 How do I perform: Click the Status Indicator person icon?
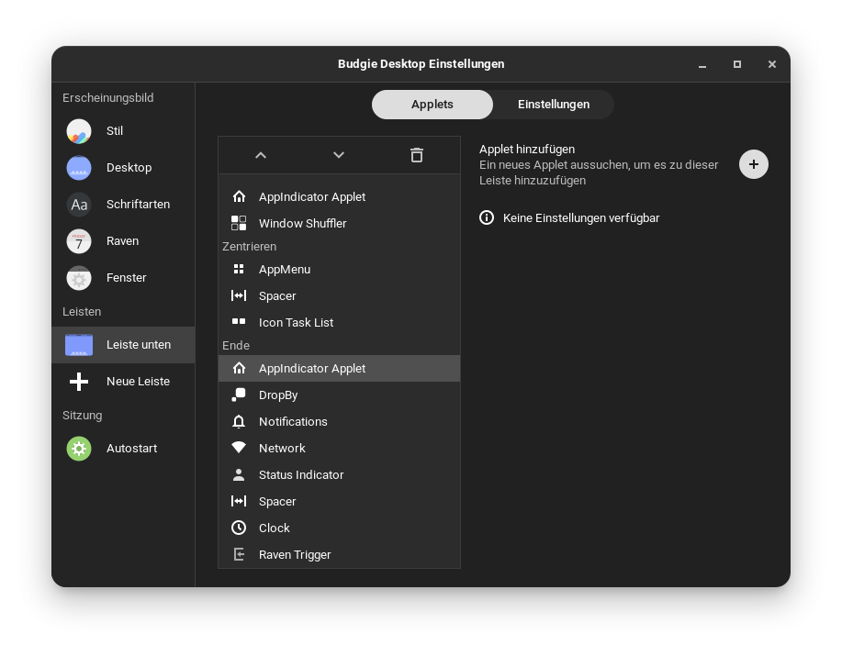click(x=239, y=474)
